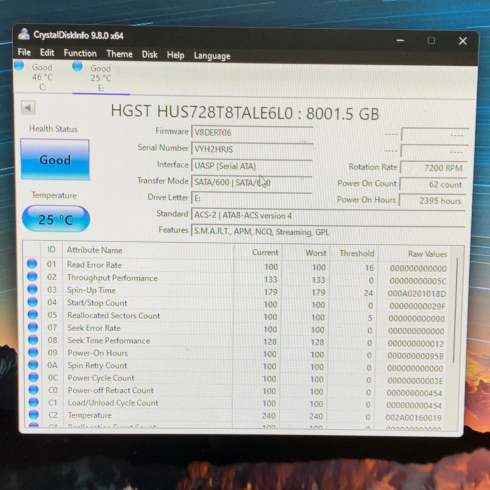This screenshot has width=490, height=490.
Task: Open the Help menu
Action: pos(175,55)
